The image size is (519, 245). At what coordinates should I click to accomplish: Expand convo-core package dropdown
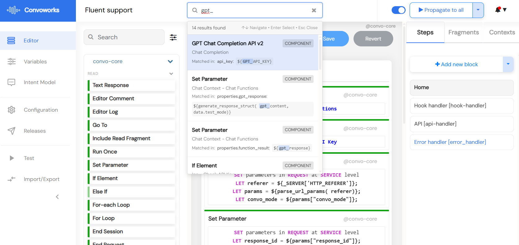[170, 62]
